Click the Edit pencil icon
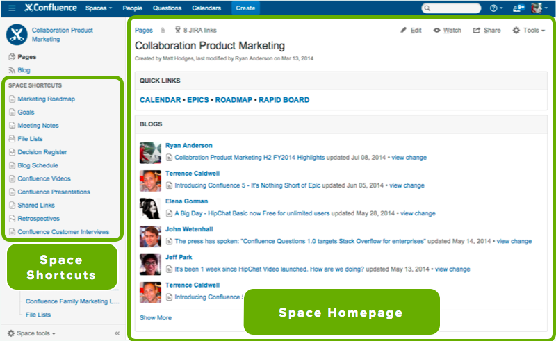 click(x=403, y=30)
